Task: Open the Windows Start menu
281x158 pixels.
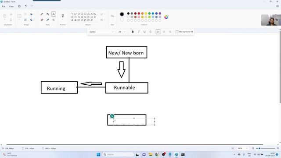Action: 98,154
